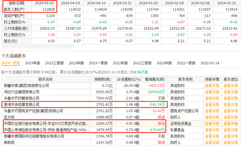Screen dimensions: 242x147
Task: Select the 2023三季报 tab
Action: point(55,63)
